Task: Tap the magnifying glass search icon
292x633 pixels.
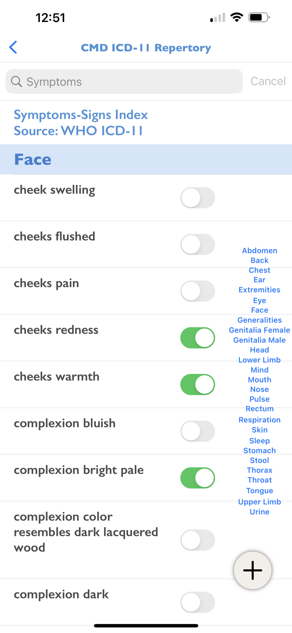Action: click(x=16, y=81)
